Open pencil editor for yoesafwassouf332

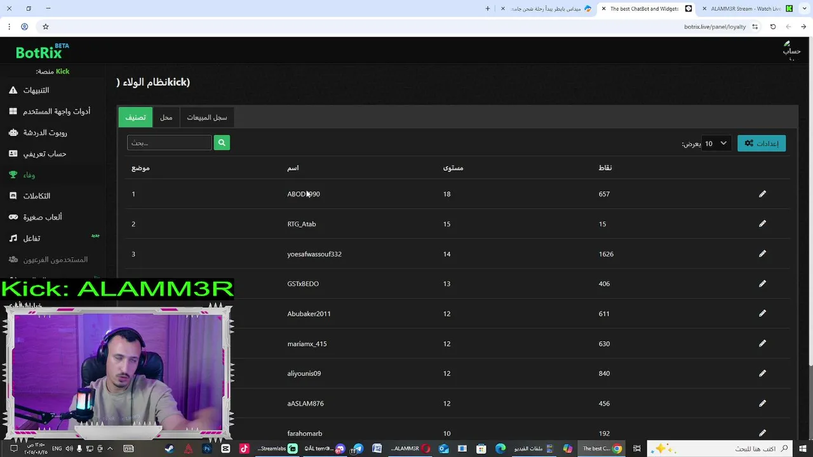(x=762, y=253)
